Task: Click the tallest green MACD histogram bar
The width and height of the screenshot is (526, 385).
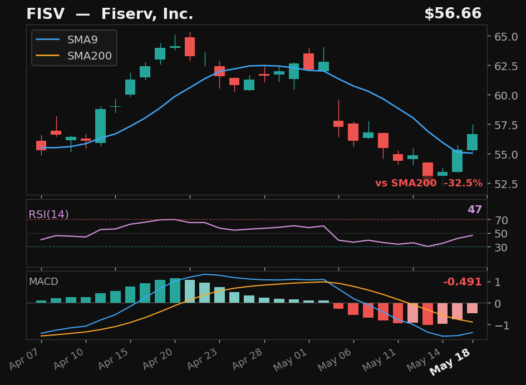Action: (x=175, y=290)
